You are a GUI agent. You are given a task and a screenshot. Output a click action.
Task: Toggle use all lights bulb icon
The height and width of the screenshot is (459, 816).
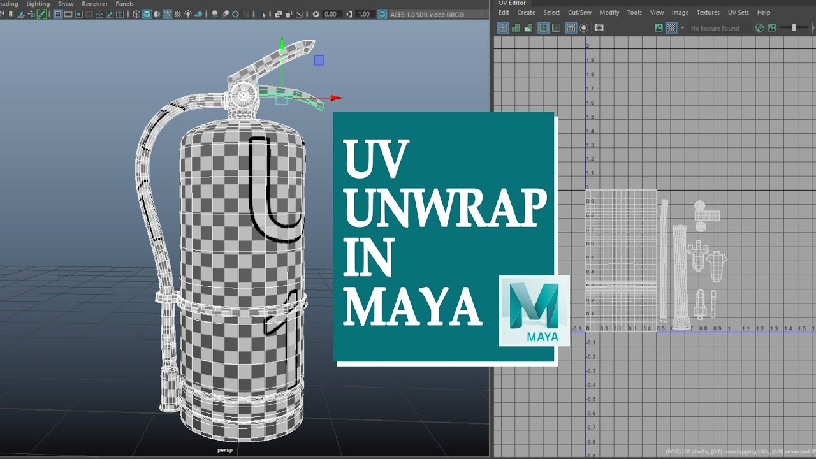point(188,14)
